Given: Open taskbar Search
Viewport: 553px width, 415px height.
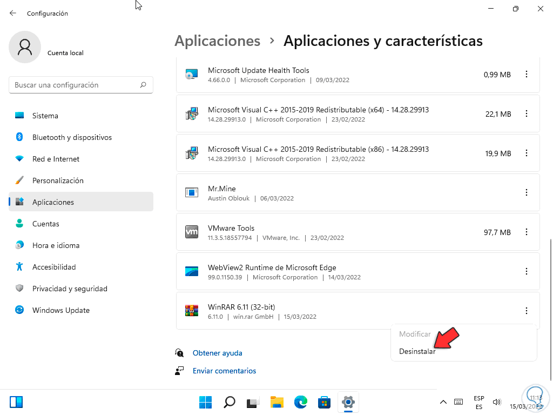Looking at the screenshot, I should [229, 402].
